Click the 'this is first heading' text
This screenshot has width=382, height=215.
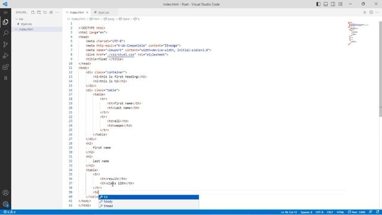point(119,77)
